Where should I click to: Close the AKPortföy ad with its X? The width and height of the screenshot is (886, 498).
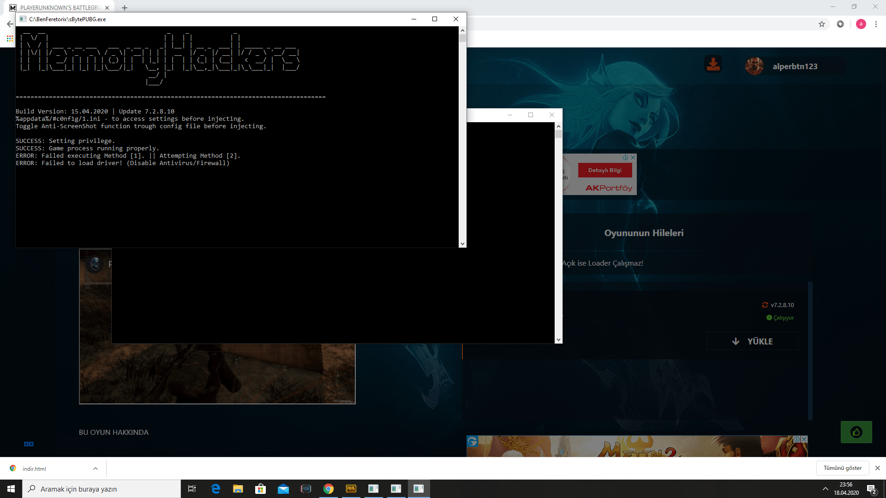(x=633, y=157)
